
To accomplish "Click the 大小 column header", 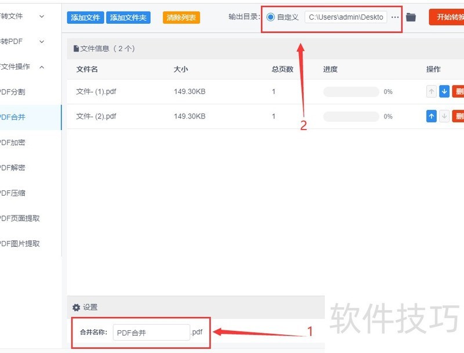I will click(180, 69).
